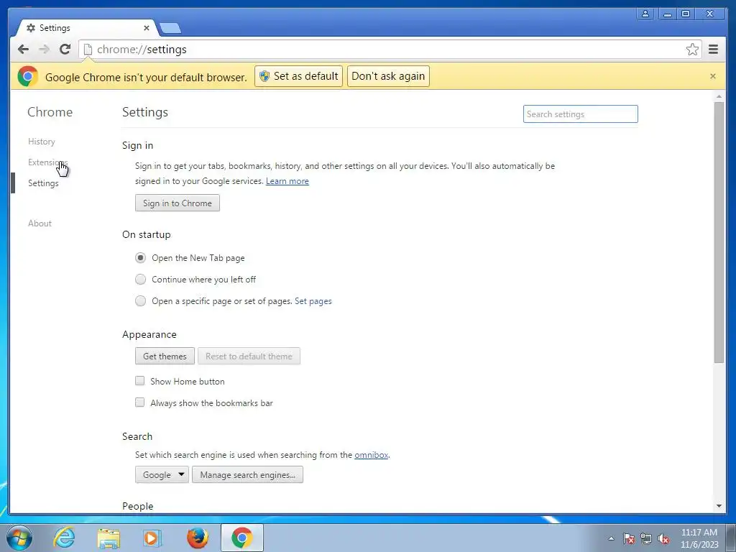Click Reset to default theme button
Image resolution: width=736 pixels, height=552 pixels.
[x=249, y=356]
